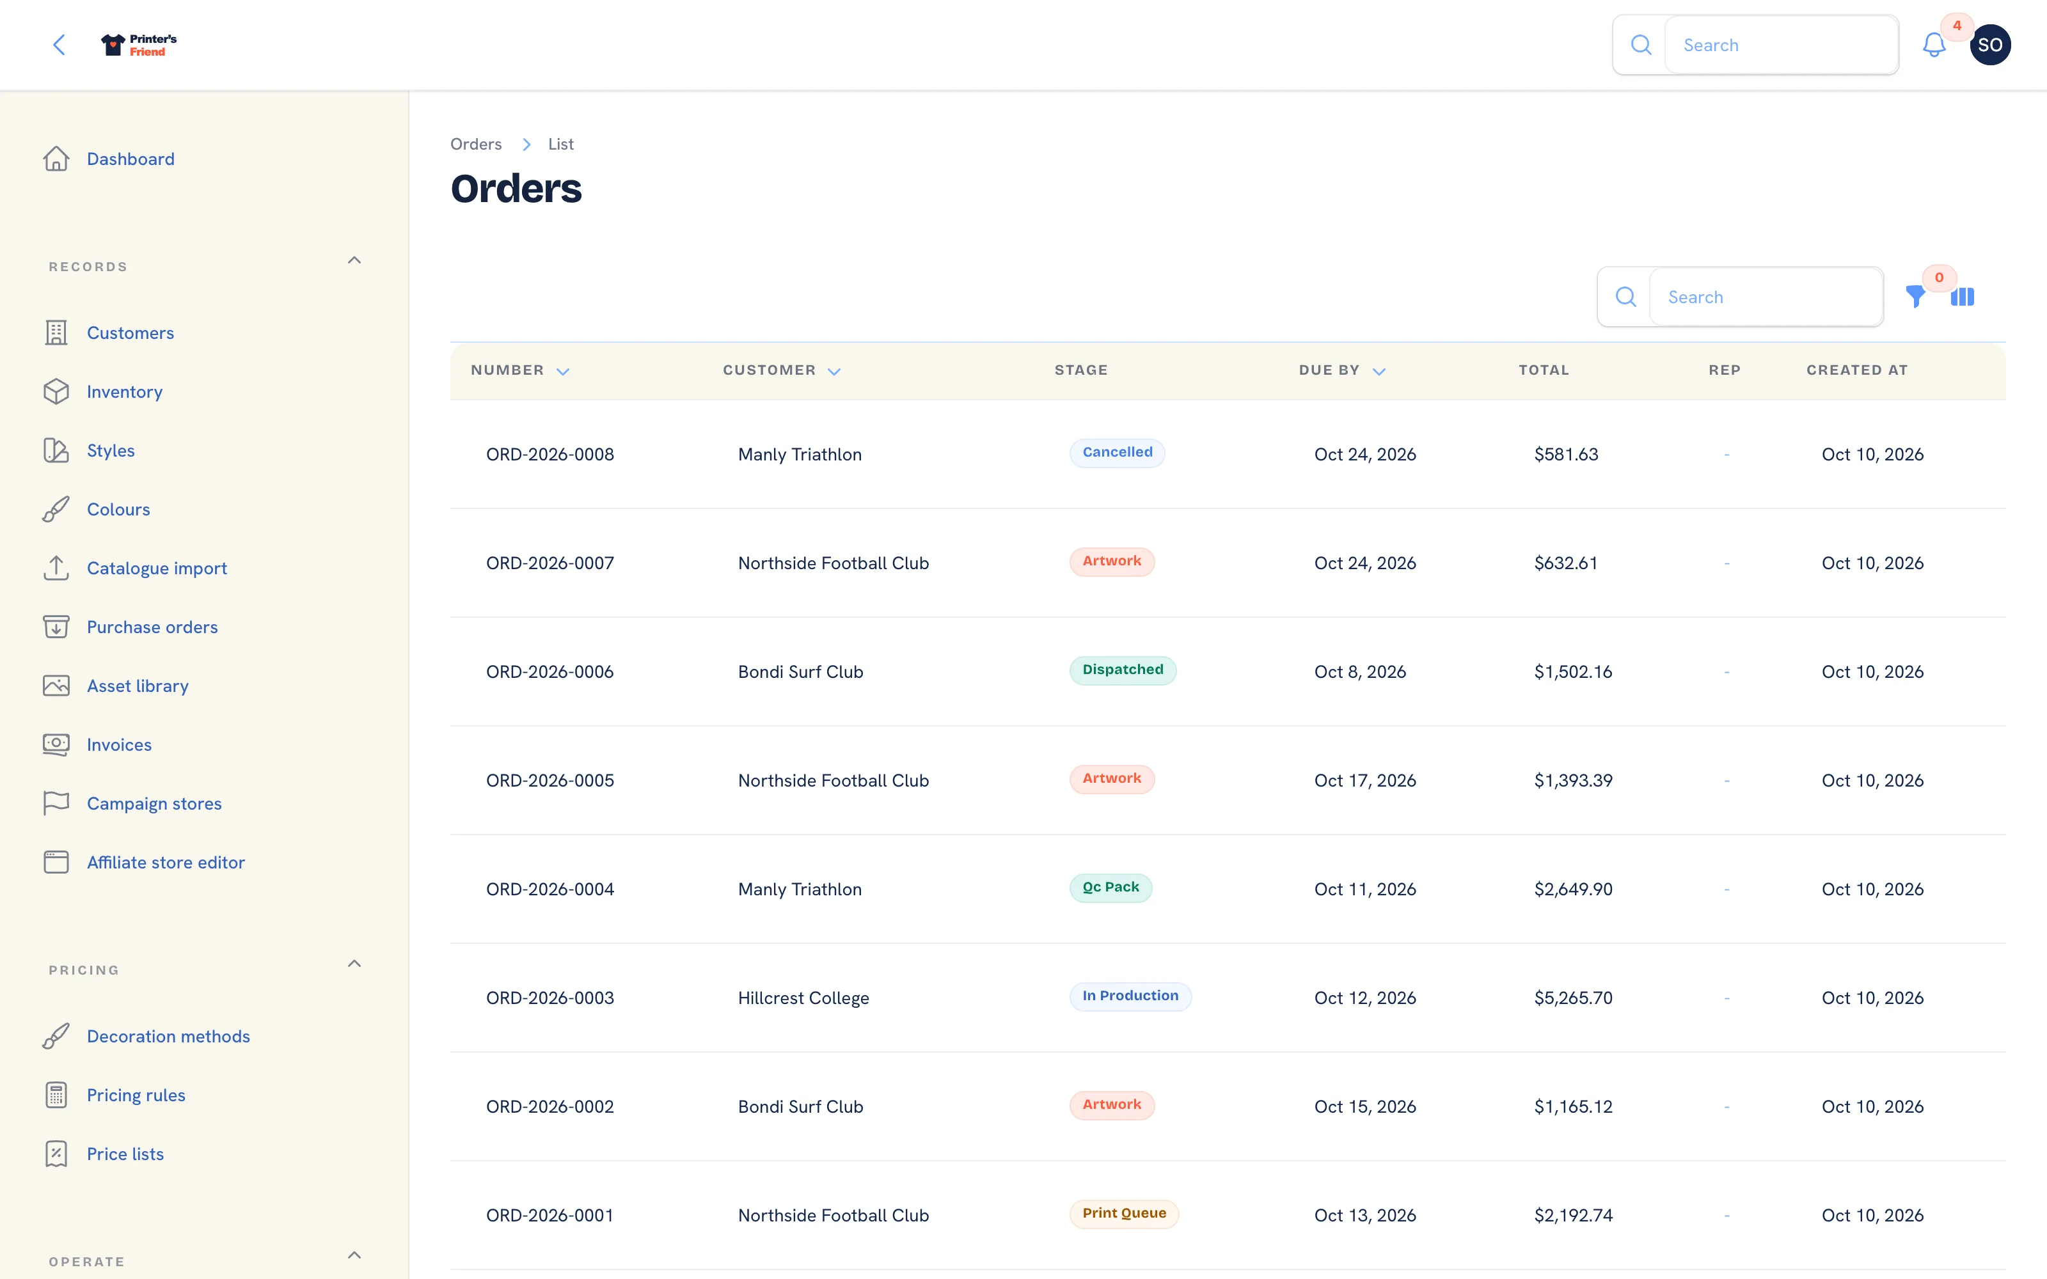2047x1279 pixels.
Task: Click the Qc Pack stage badge
Action: tap(1110, 888)
